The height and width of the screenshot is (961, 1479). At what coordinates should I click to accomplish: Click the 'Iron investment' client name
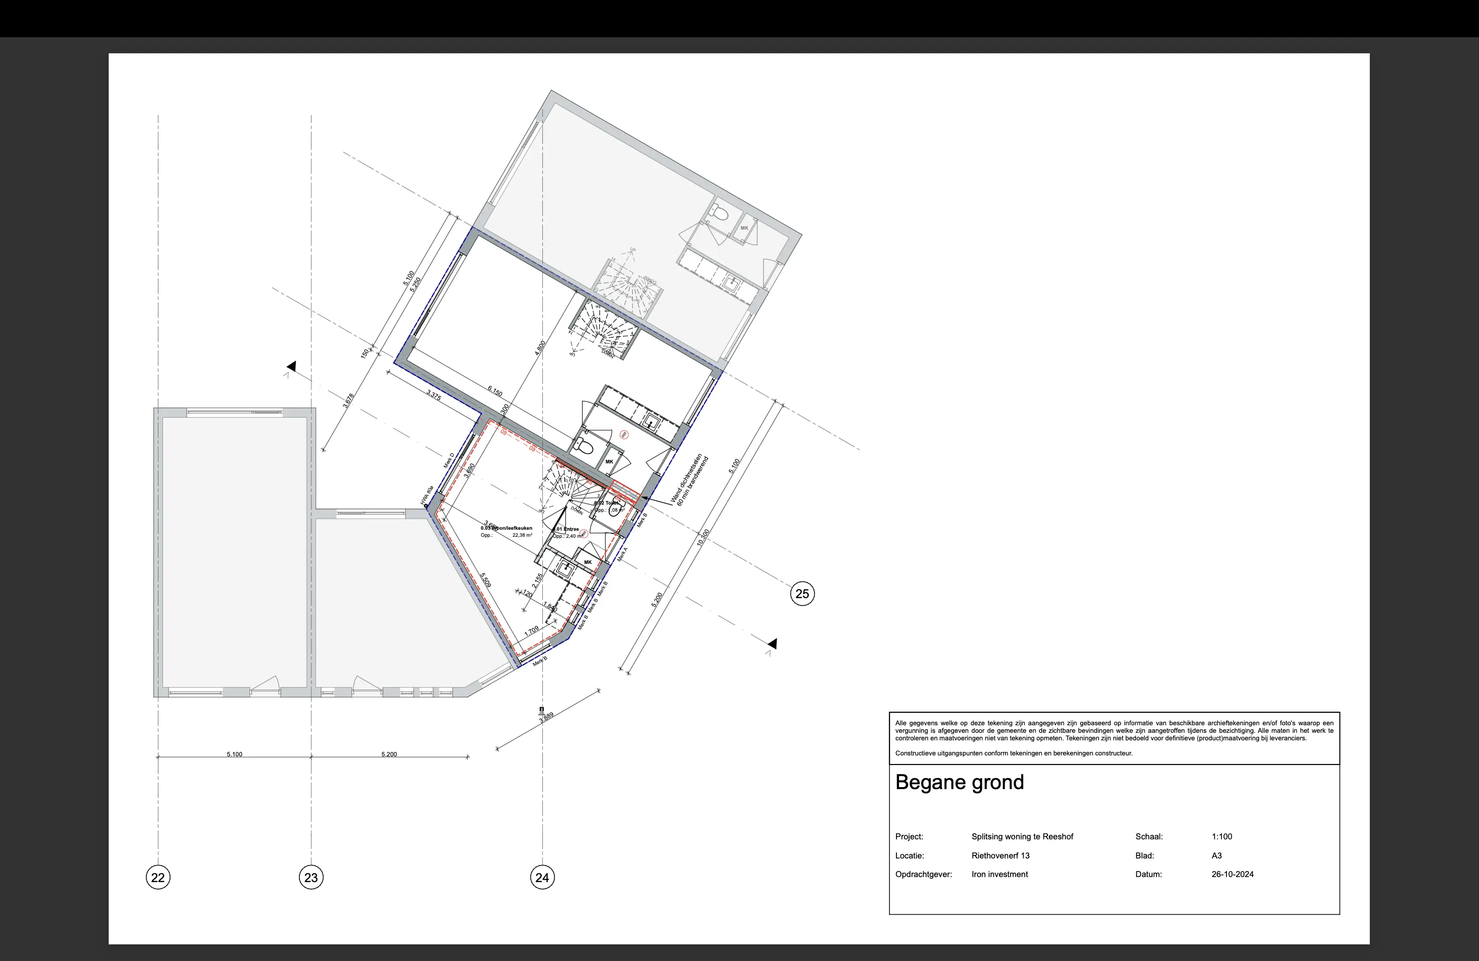pos(999,874)
